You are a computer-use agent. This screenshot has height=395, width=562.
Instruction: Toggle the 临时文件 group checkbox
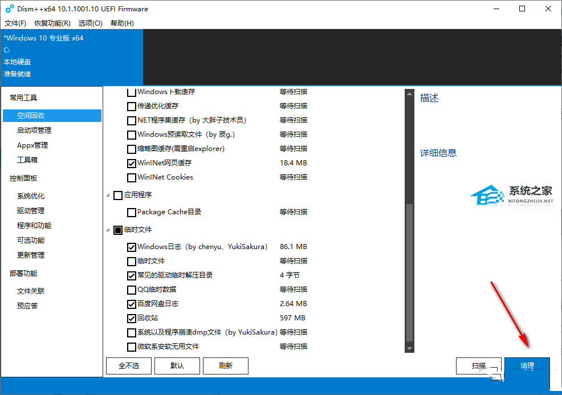[118, 230]
